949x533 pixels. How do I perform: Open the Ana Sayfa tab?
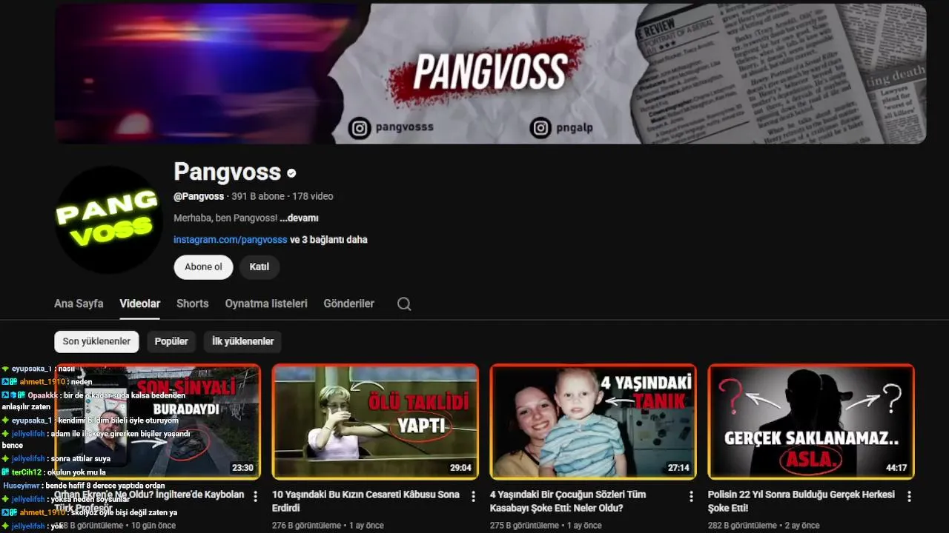coord(79,304)
